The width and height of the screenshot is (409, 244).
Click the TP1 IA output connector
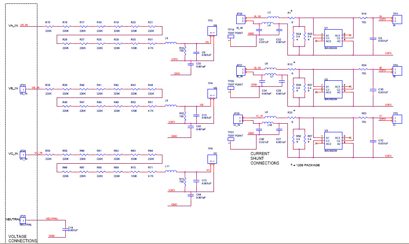[x=395, y=20]
